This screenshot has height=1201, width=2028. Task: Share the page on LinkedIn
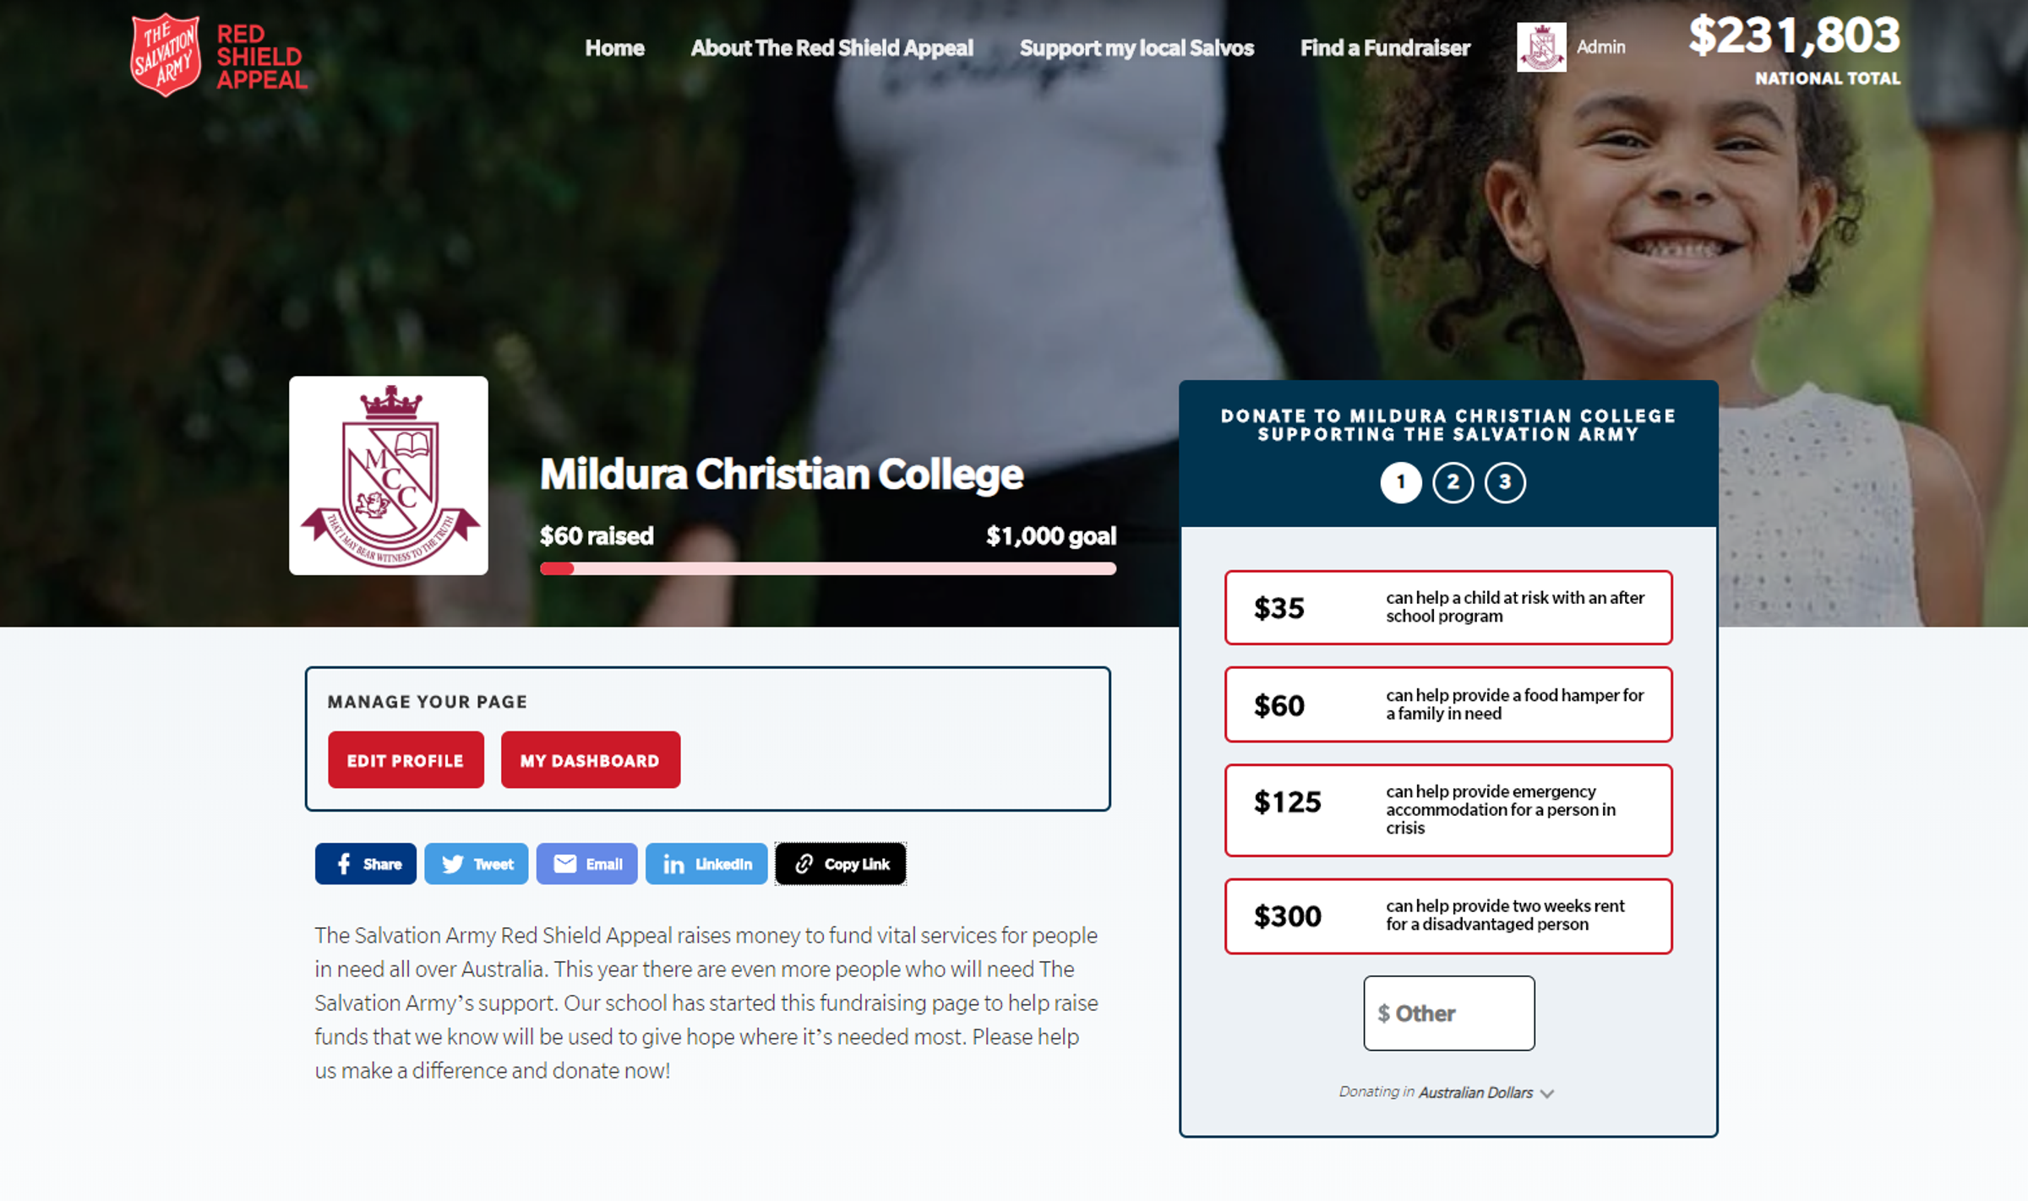tap(706, 863)
